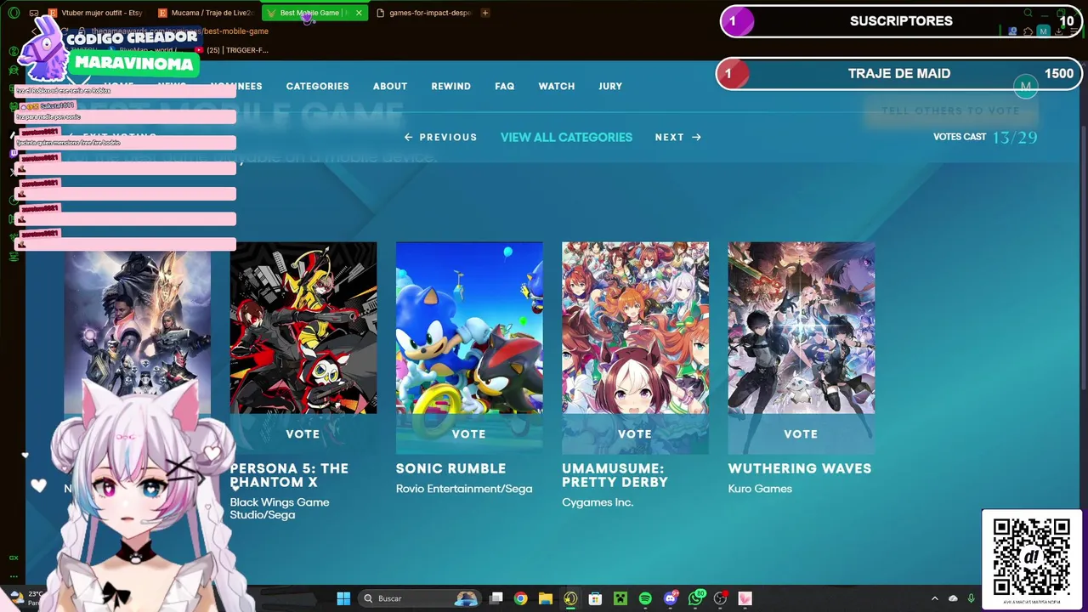Screen dimensions: 1088x612
Task: Open Microsoft Store from the taskbar
Action: pyautogui.click(x=596, y=598)
